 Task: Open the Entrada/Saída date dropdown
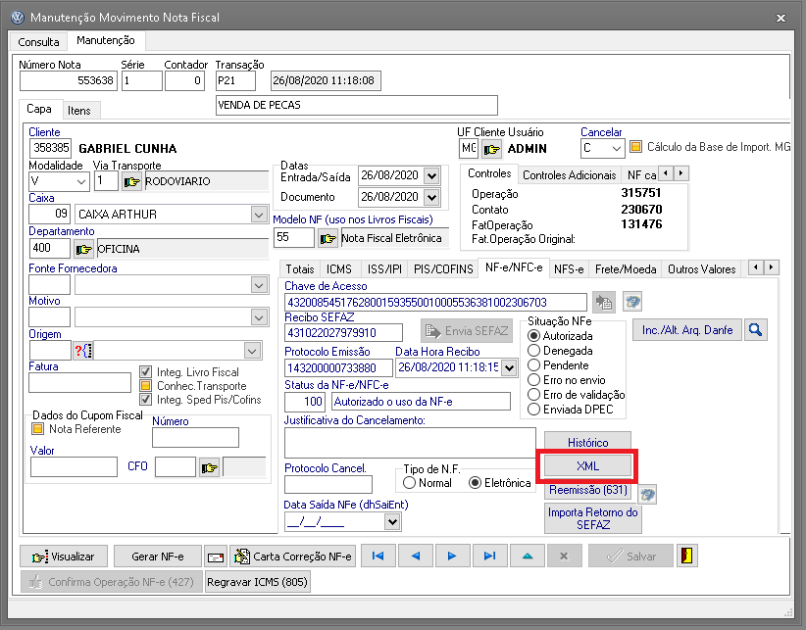429,175
